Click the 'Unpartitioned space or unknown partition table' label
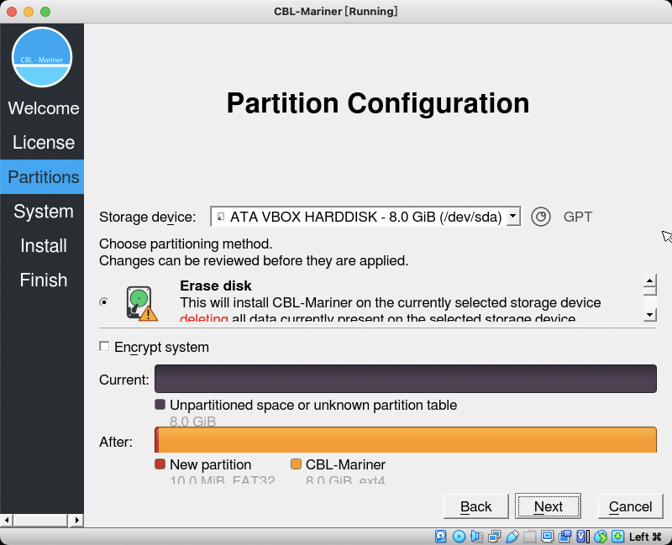 (x=313, y=405)
